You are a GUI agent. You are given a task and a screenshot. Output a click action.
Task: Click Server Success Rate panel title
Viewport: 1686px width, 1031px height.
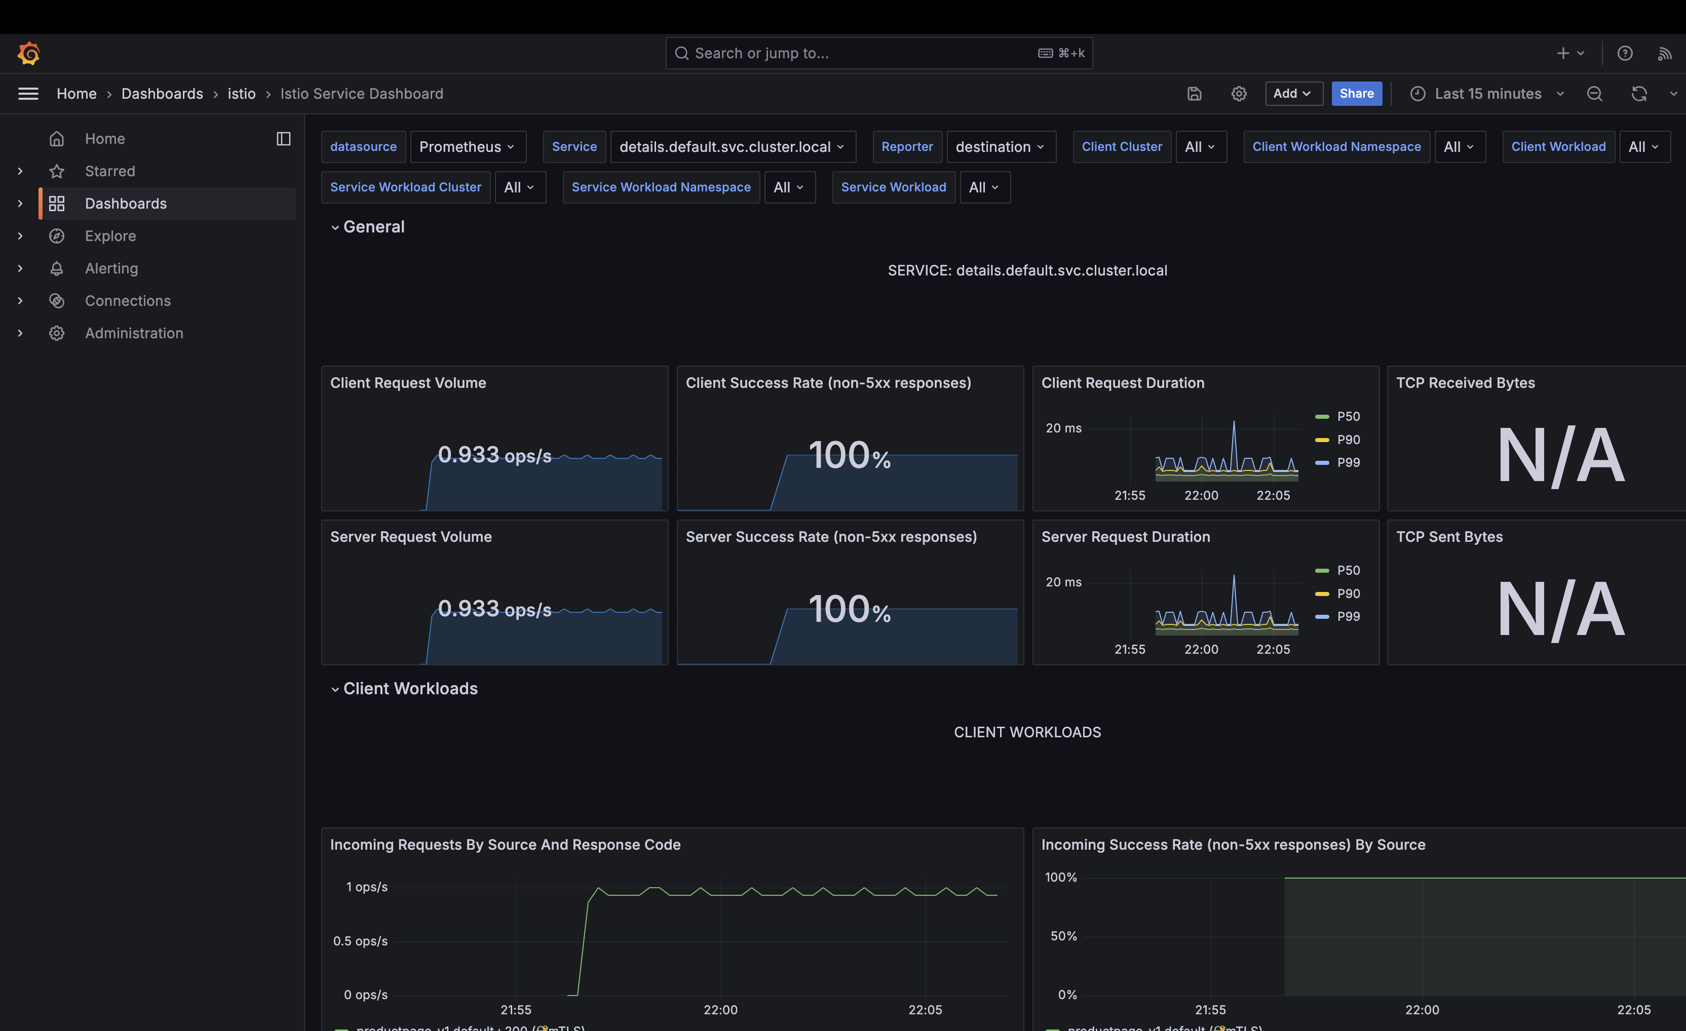click(x=831, y=537)
